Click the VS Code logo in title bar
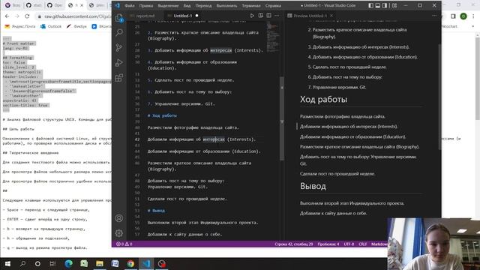 tap(117, 5)
